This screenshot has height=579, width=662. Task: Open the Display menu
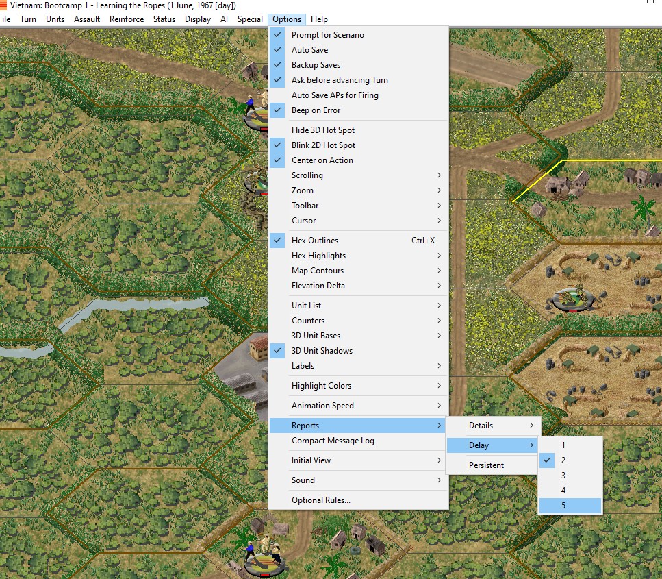(x=198, y=19)
